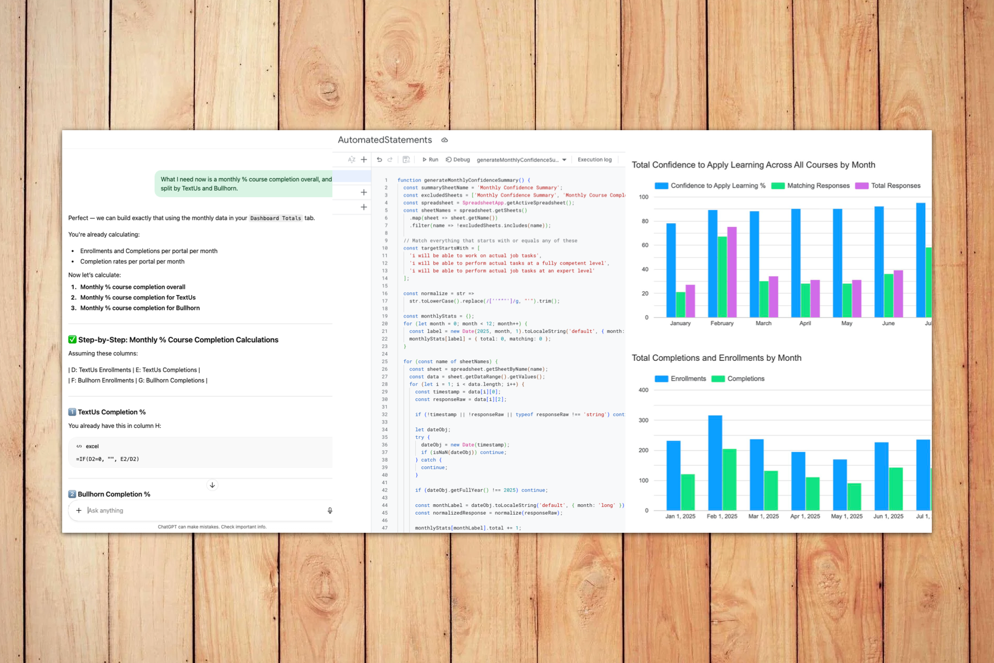Click the April label on the confidence chart axis
This screenshot has width=994, height=663.
(805, 323)
